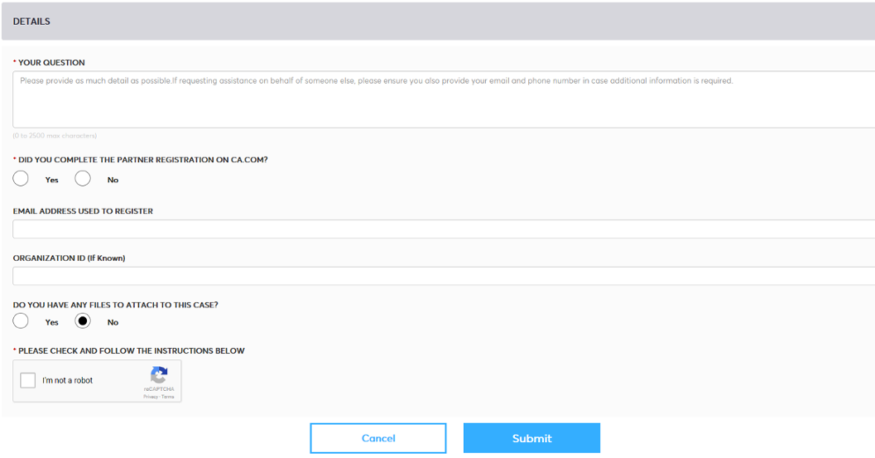Click the Cancel button

tap(378, 438)
